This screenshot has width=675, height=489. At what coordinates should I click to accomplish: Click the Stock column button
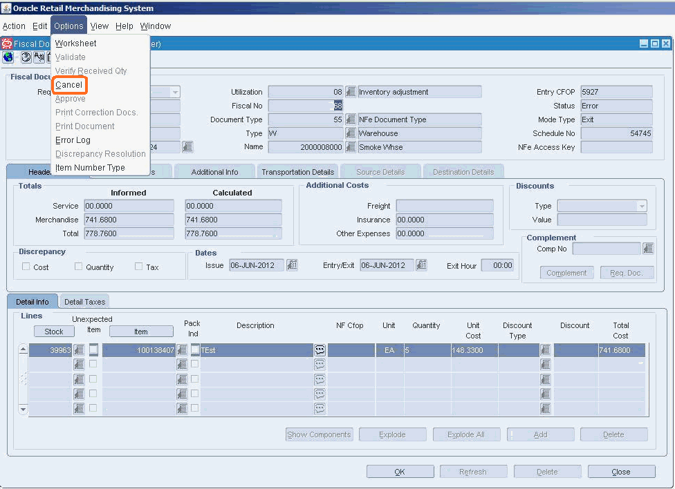54,331
